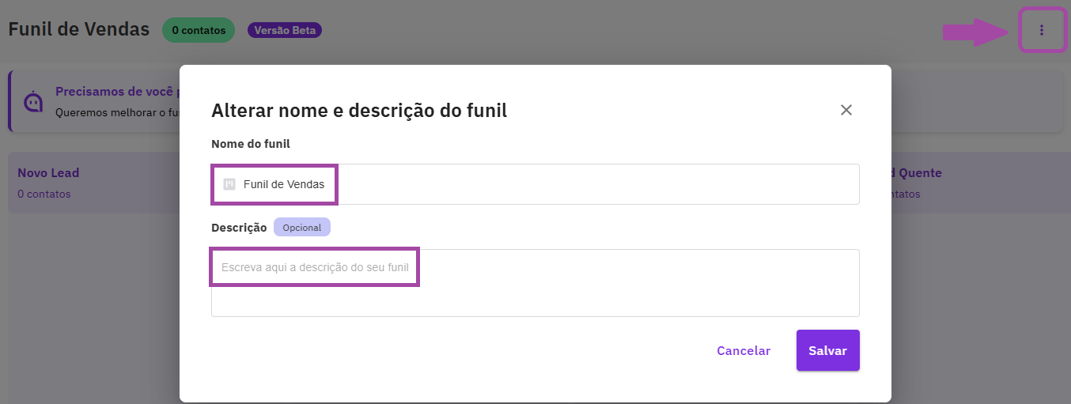The image size is (1071, 404).
Task: Click the Opcional tag beside Descrição
Action: click(x=302, y=227)
